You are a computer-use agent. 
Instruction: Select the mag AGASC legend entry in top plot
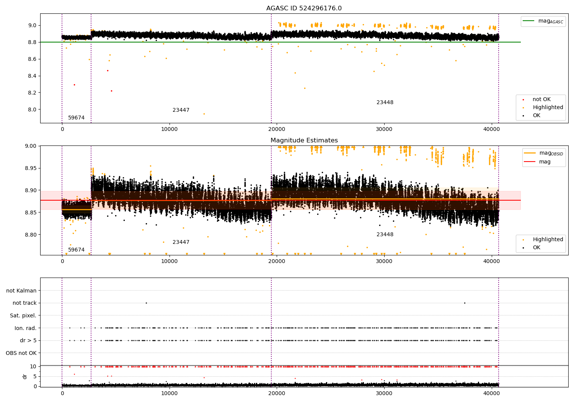[543, 21]
